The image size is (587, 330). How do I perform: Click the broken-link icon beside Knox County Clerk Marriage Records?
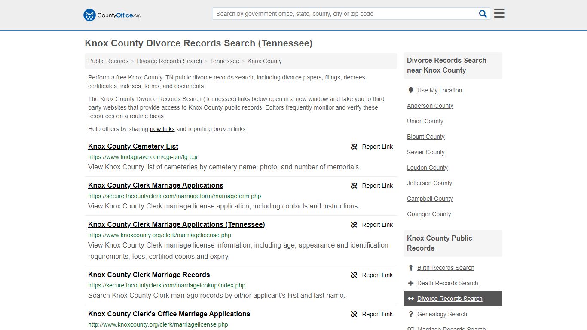point(354,275)
